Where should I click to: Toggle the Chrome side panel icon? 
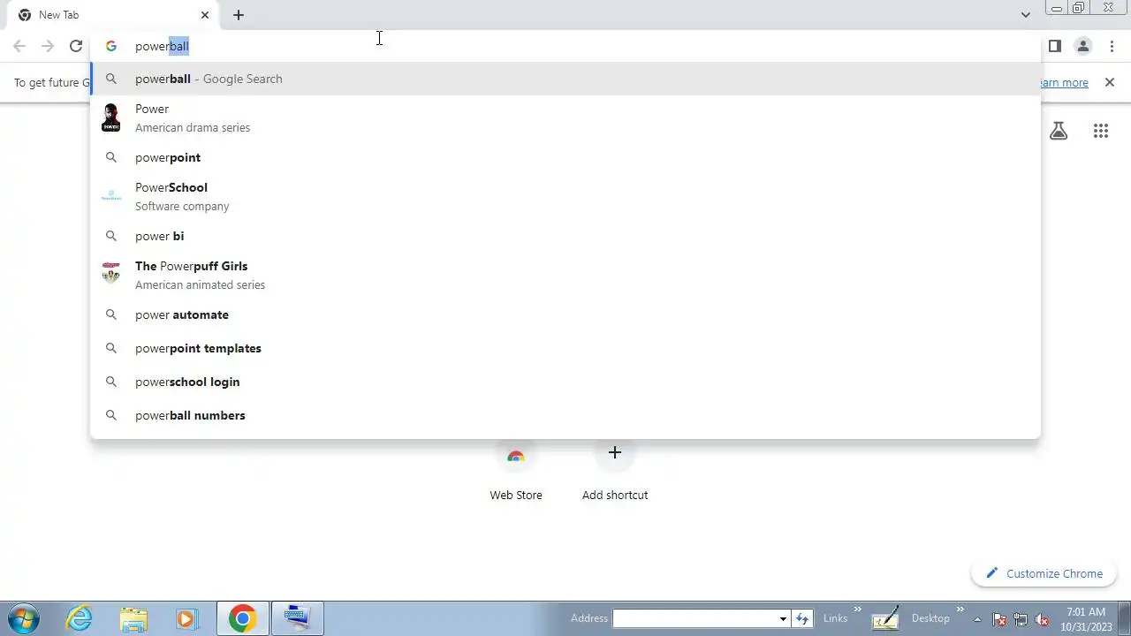[x=1054, y=46]
